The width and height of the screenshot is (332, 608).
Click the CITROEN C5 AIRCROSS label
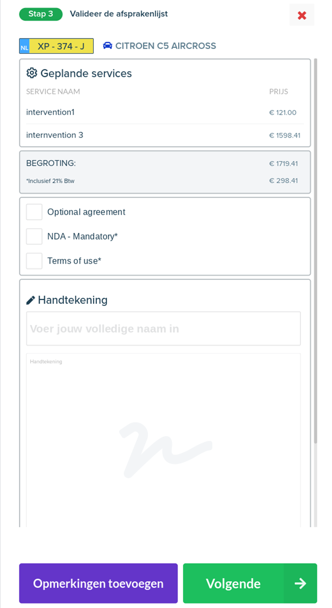(x=165, y=46)
